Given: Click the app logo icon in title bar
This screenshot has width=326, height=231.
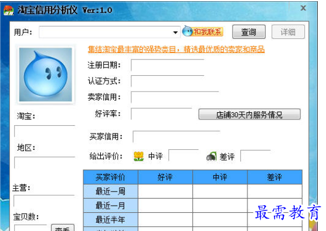Looking at the screenshot, I should (9, 11).
